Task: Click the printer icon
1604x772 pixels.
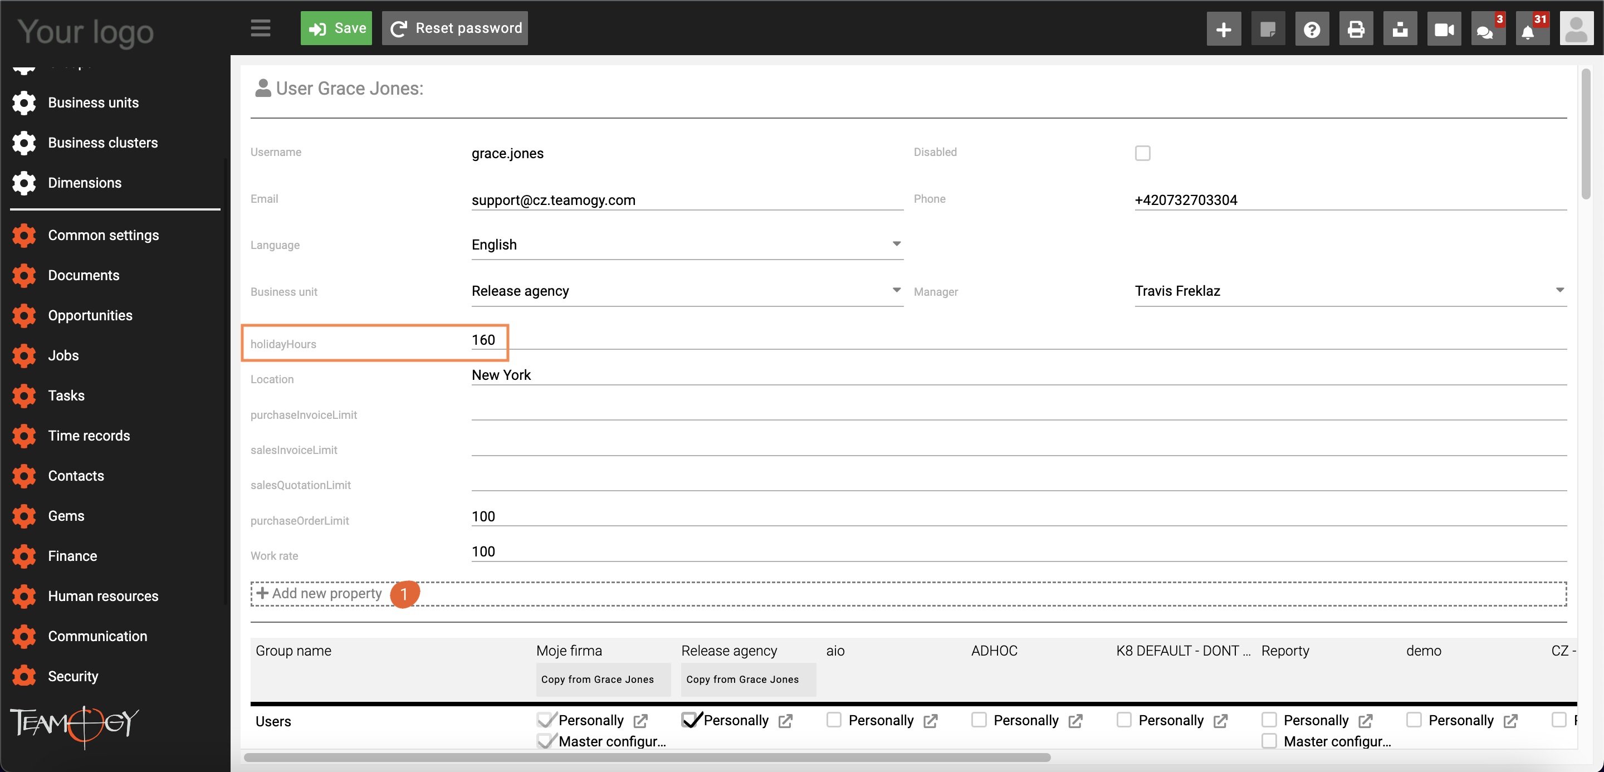Action: tap(1356, 28)
